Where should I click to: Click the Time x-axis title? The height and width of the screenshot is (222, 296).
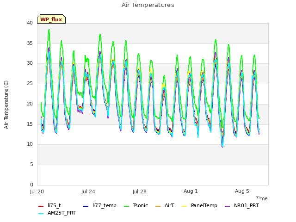(x=262, y=198)
